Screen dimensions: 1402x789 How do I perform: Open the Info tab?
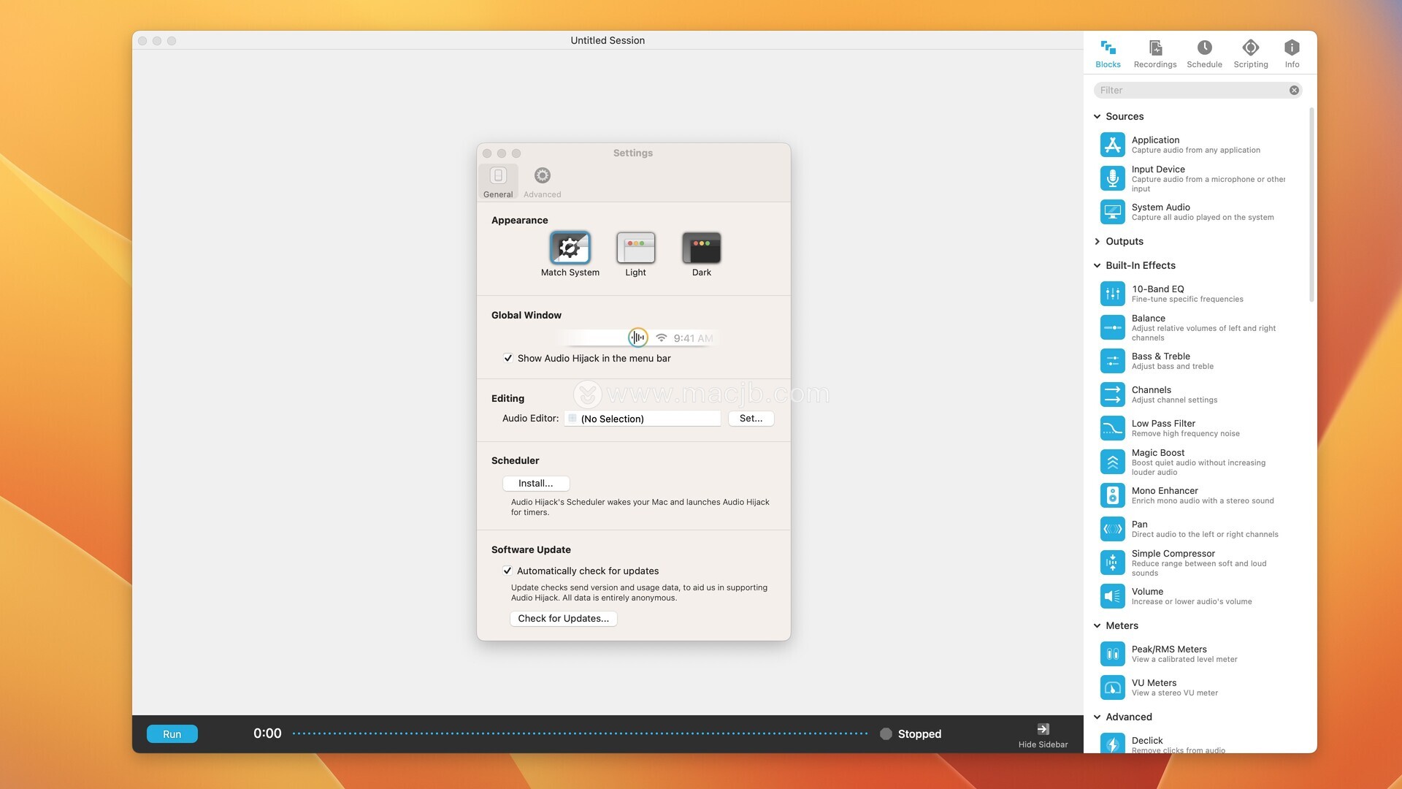point(1292,55)
